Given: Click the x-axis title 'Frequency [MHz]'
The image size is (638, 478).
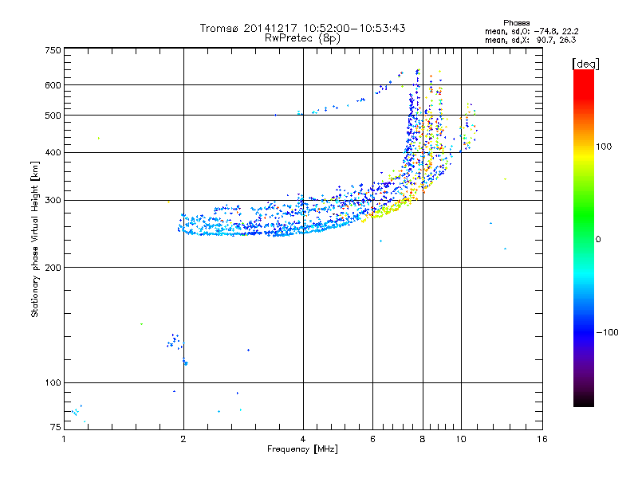Looking at the screenshot, I should point(302,449).
